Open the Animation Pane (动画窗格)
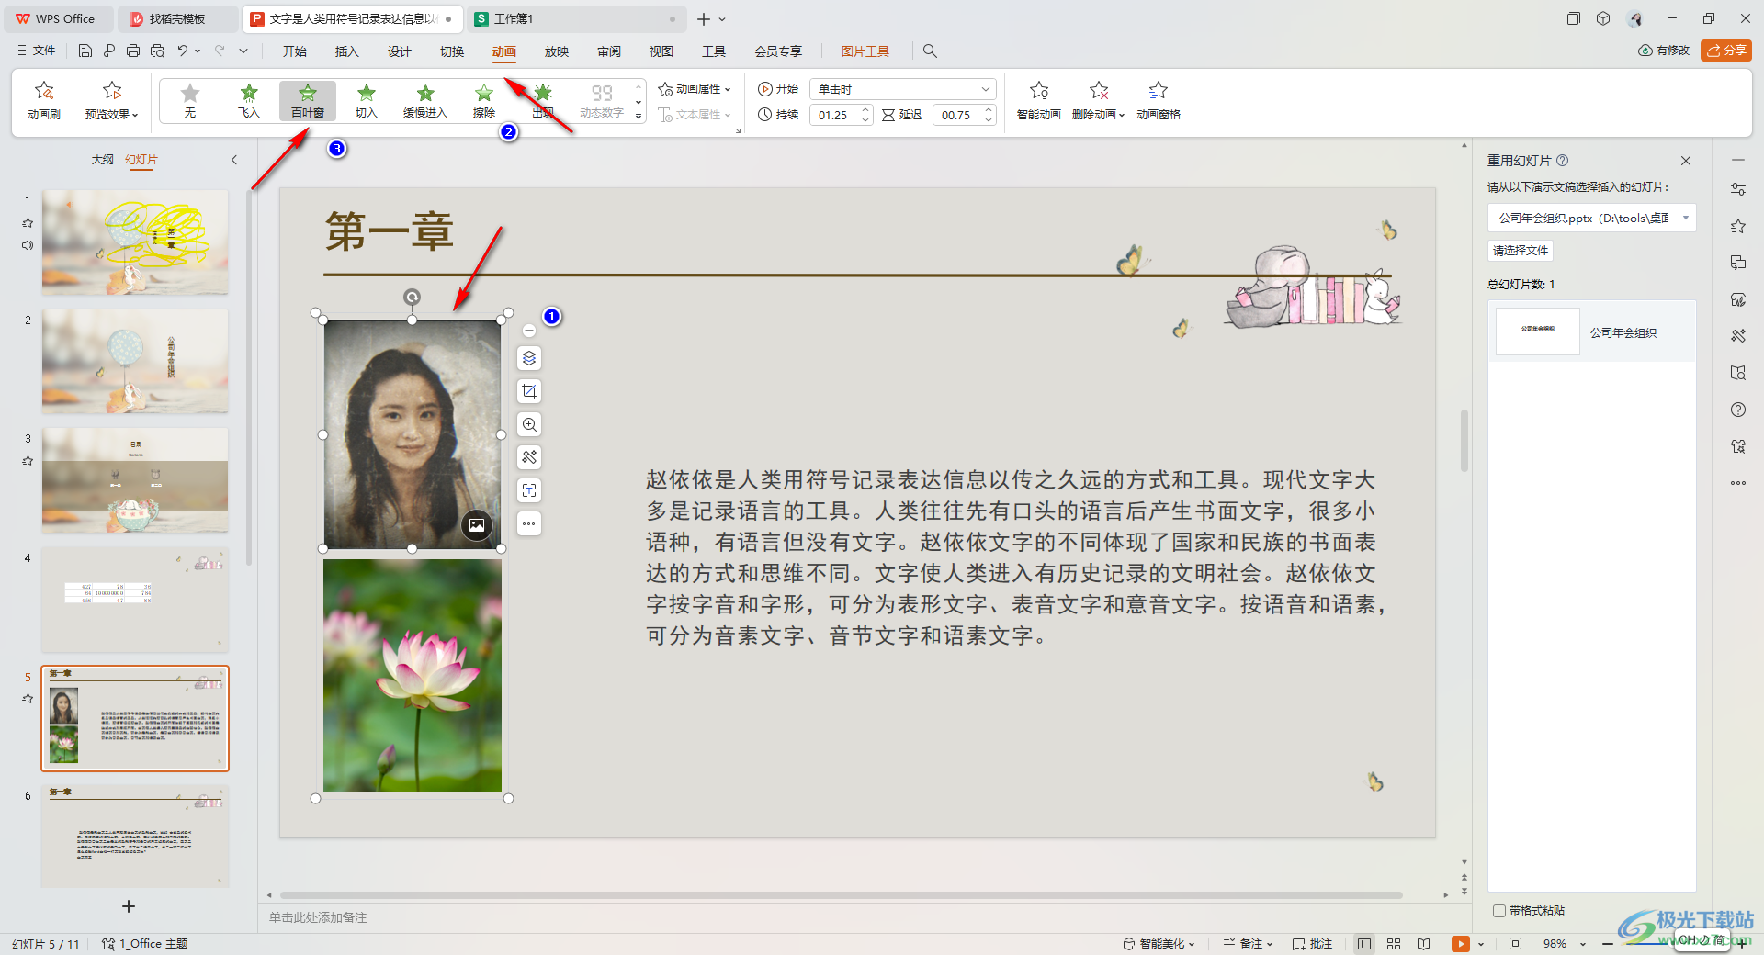The width and height of the screenshot is (1764, 955). point(1158,100)
